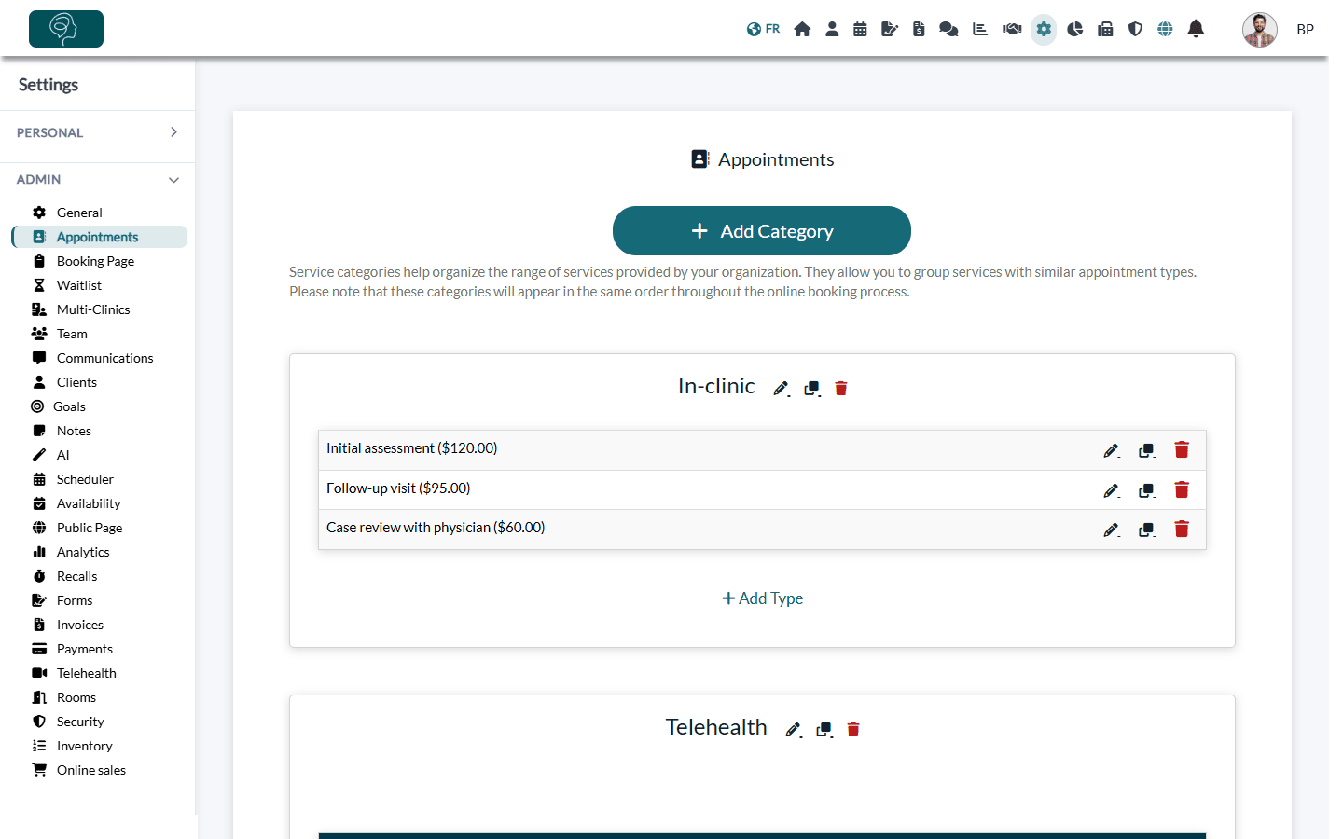Edit the Initial assessment appointment type
Image resolution: width=1343 pixels, height=839 pixels.
[x=1112, y=451]
